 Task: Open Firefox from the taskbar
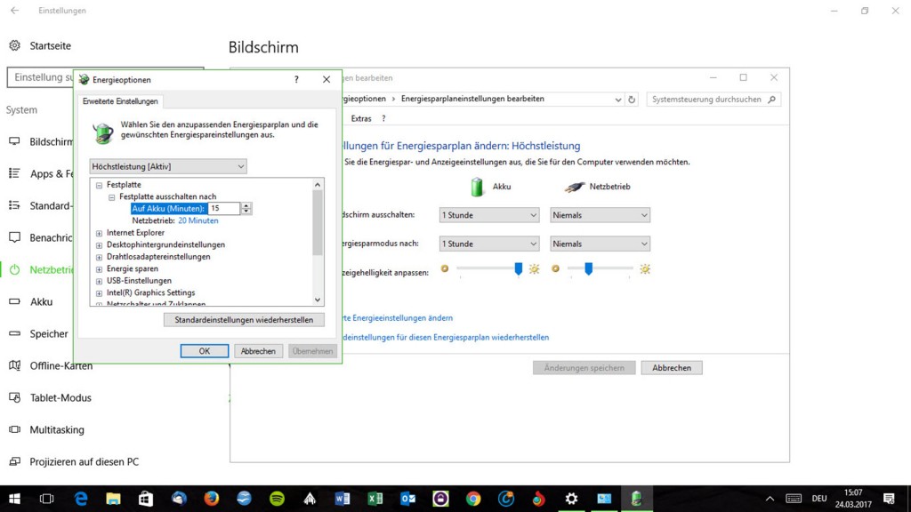click(211, 499)
